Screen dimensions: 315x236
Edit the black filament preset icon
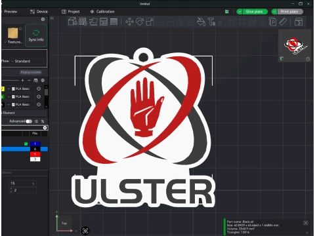pyautogui.click(x=39, y=104)
